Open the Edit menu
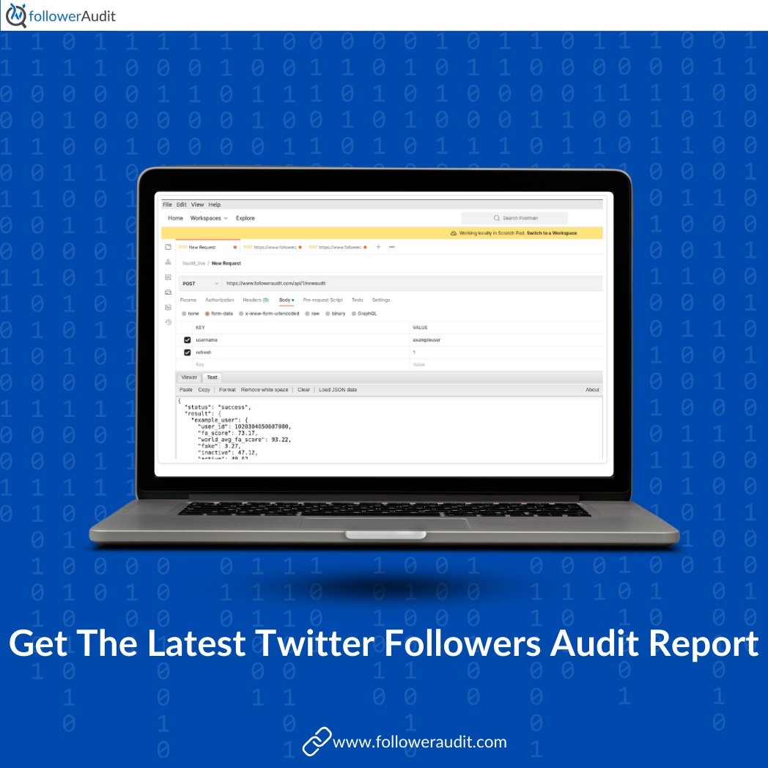Viewport: 768px width, 768px height. (181, 204)
